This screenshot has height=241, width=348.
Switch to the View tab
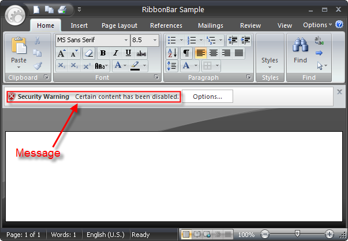[x=285, y=25]
